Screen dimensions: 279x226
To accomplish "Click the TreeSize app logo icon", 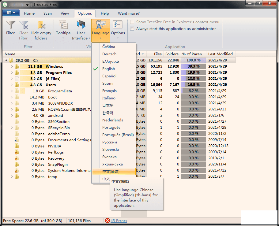I will [x=5, y=5].
